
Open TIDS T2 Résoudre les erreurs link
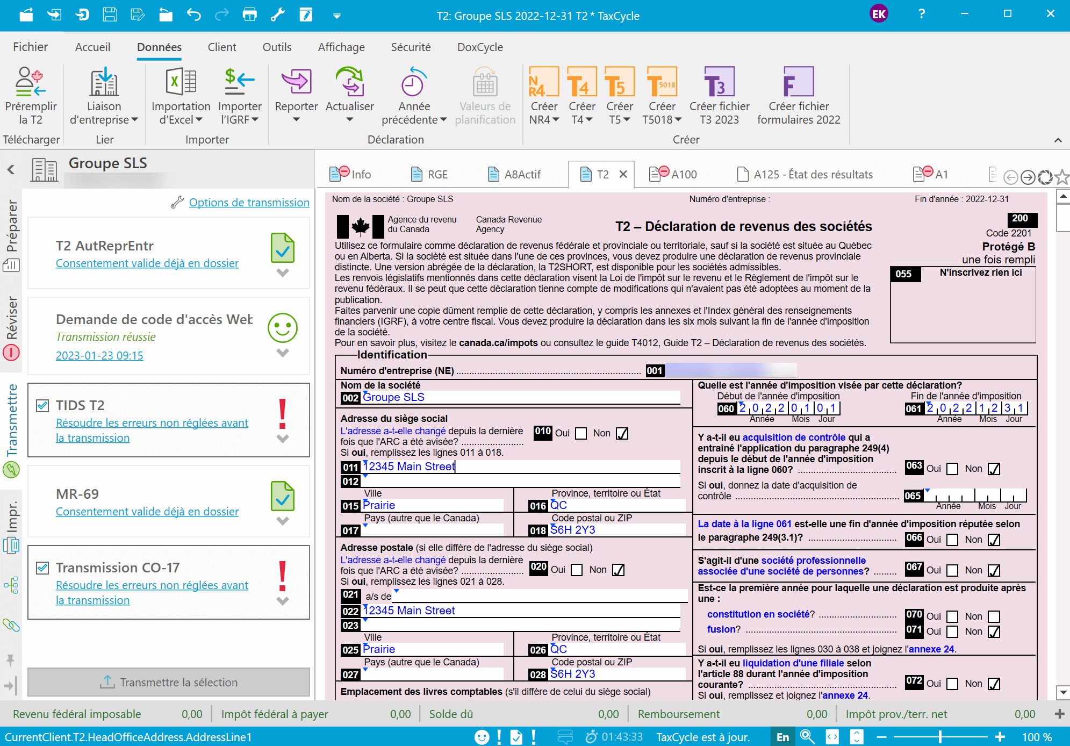point(152,431)
